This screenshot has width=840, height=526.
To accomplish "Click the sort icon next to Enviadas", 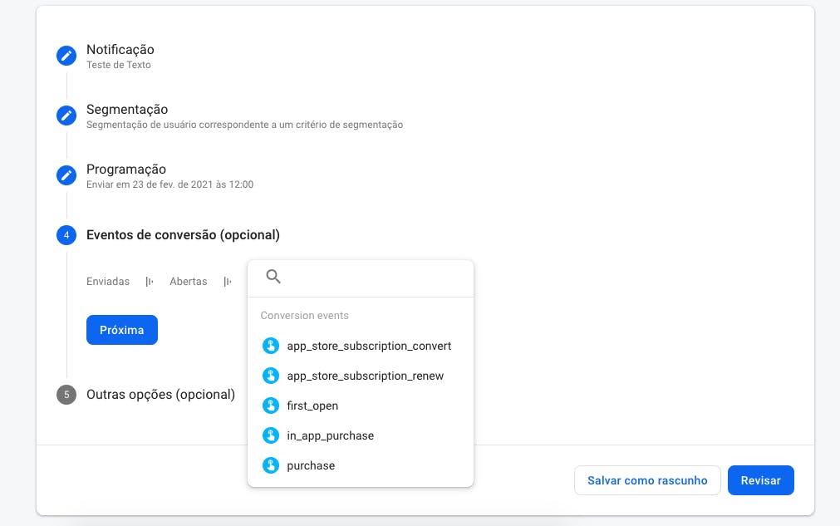I will pyautogui.click(x=147, y=282).
